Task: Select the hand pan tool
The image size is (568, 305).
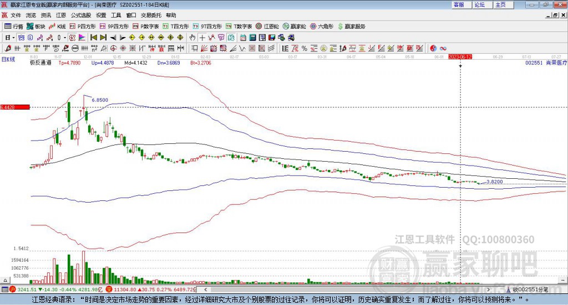Action: point(192,38)
